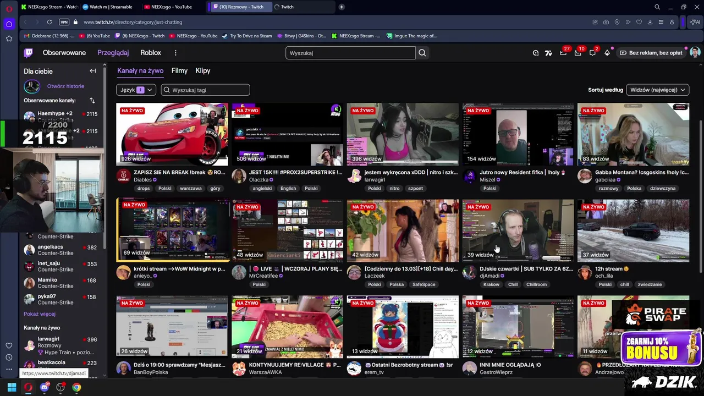The image size is (704, 396).
Task: Open Windows Start menu
Action: (x=12, y=387)
